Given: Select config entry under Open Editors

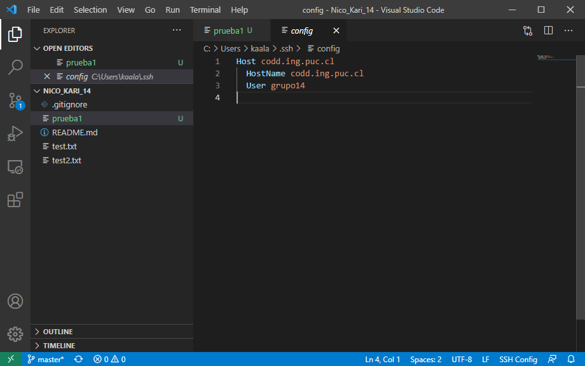Looking at the screenshot, I should [112, 76].
